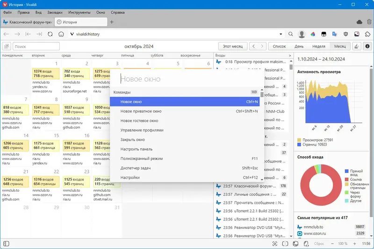The width and height of the screenshot is (374, 249).
Task: Click the Страниц blue legend swatch
Action: tap(299, 145)
